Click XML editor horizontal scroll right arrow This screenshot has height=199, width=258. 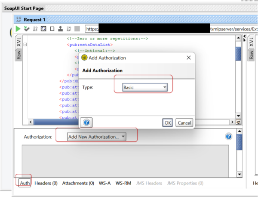(x=232, y=122)
